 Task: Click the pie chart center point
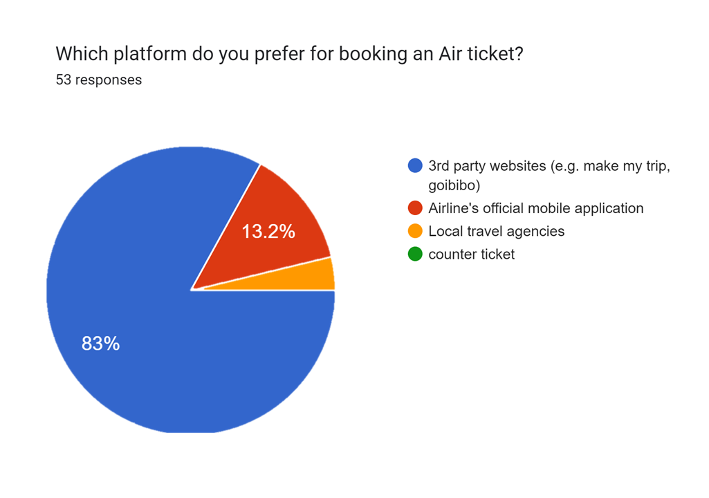[x=192, y=290]
